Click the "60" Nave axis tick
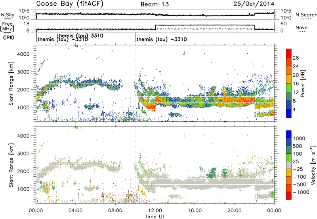This screenshot has height=219, width=317. 284,24
